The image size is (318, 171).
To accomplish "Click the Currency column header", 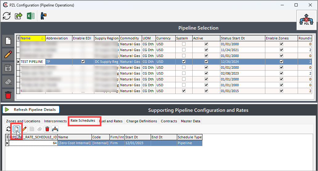I will tap(165, 38).
